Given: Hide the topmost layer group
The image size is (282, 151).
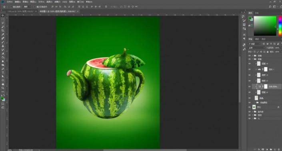Looking at the screenshot, I should click(250, 56).
